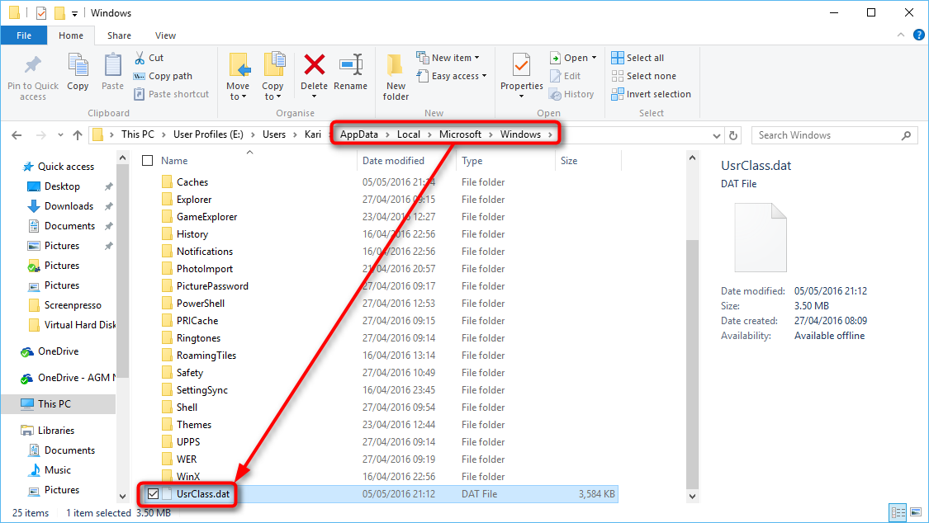Screen dimensions: 929x523
Task: Open recent locations dropdown arrow
Action: click(60, 135)
